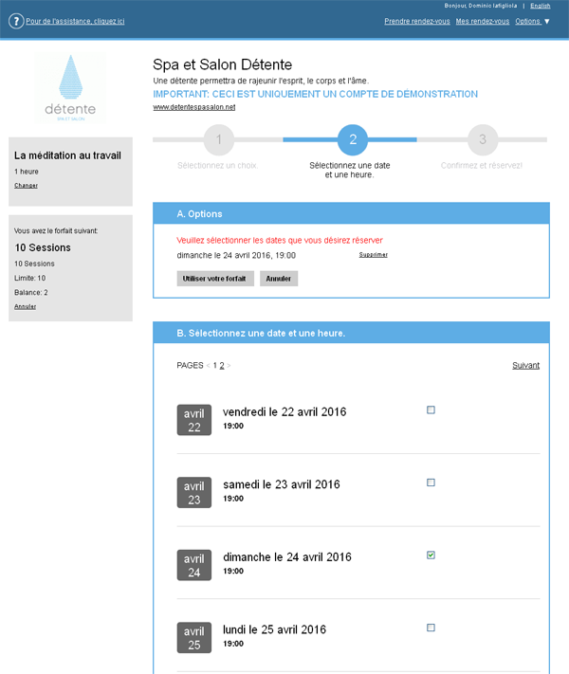Click the avril 25 calendar date icon
This screenshot has height=674, width=569.
[x=194, y=637]
